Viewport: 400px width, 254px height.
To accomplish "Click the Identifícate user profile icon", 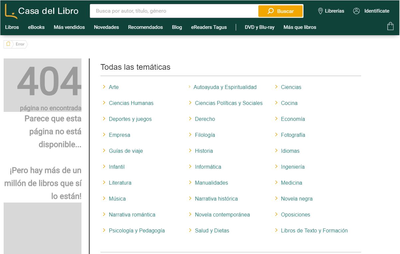I will click(x=356, y=11).
